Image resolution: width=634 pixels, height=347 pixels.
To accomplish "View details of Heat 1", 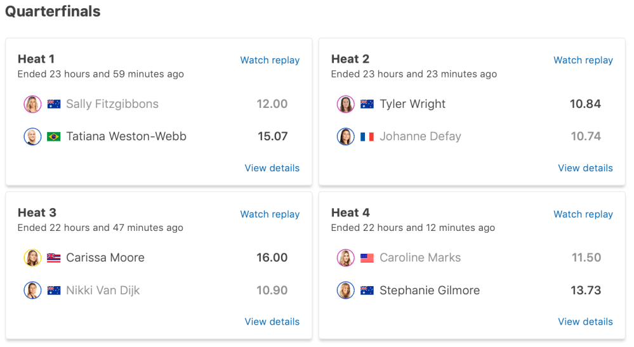I will point(272,168).
